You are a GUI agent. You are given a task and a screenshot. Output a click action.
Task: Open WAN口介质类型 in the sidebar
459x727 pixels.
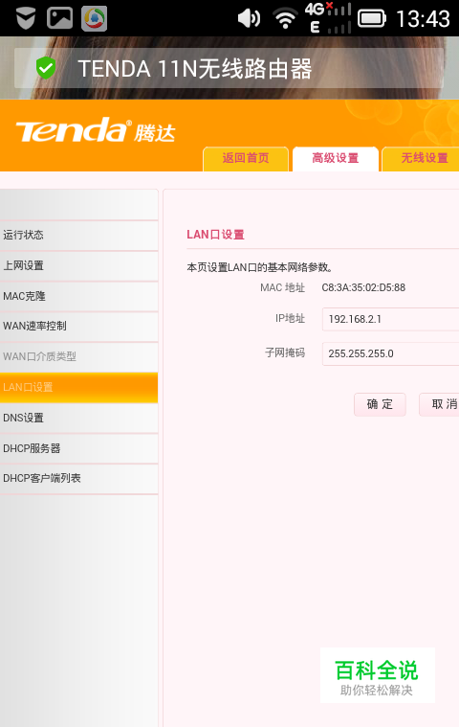(x=78, y=356)
